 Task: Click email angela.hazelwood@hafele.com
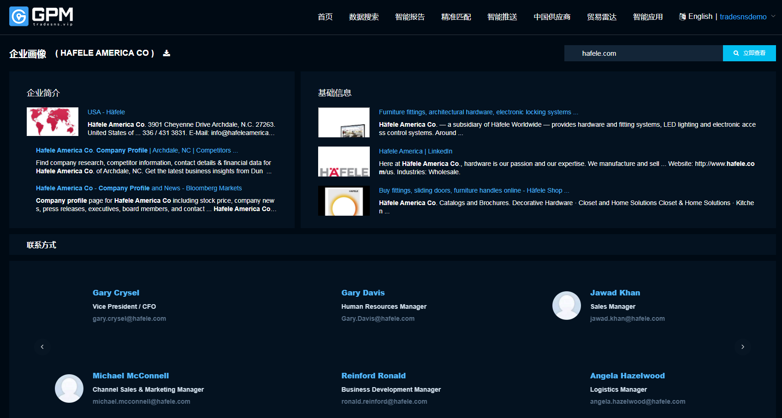tap(638, 401)
